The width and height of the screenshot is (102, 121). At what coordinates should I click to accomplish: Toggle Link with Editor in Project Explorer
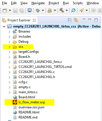pyautogui.click(x=76, y=20)
